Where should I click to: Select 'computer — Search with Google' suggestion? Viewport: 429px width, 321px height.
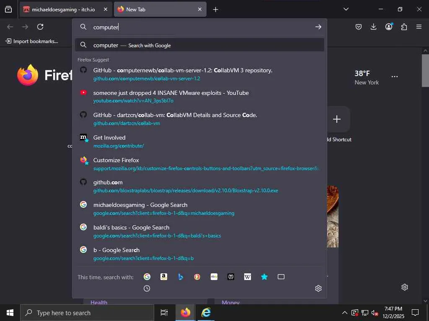tap(199, 45)
